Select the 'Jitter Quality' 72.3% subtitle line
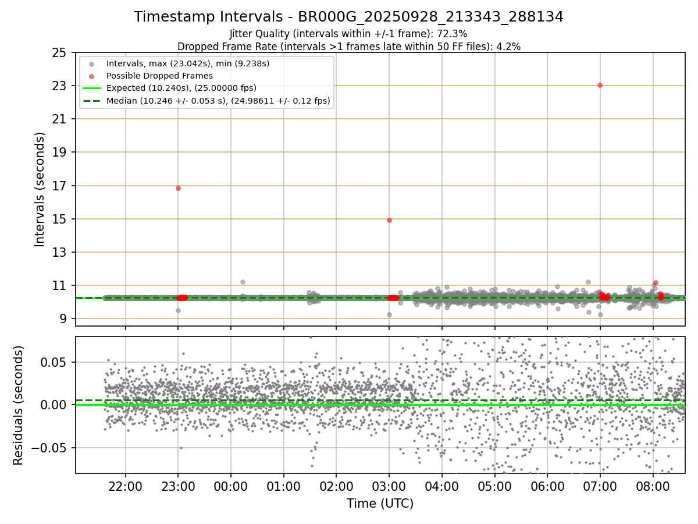This screenshot has height=524, width=698. (x=348, y=34)
